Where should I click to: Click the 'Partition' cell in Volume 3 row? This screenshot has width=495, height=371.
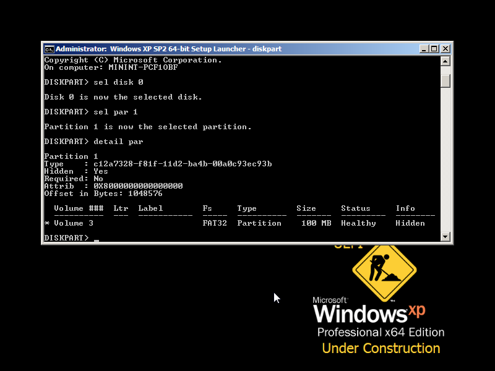tap(259, 223)
